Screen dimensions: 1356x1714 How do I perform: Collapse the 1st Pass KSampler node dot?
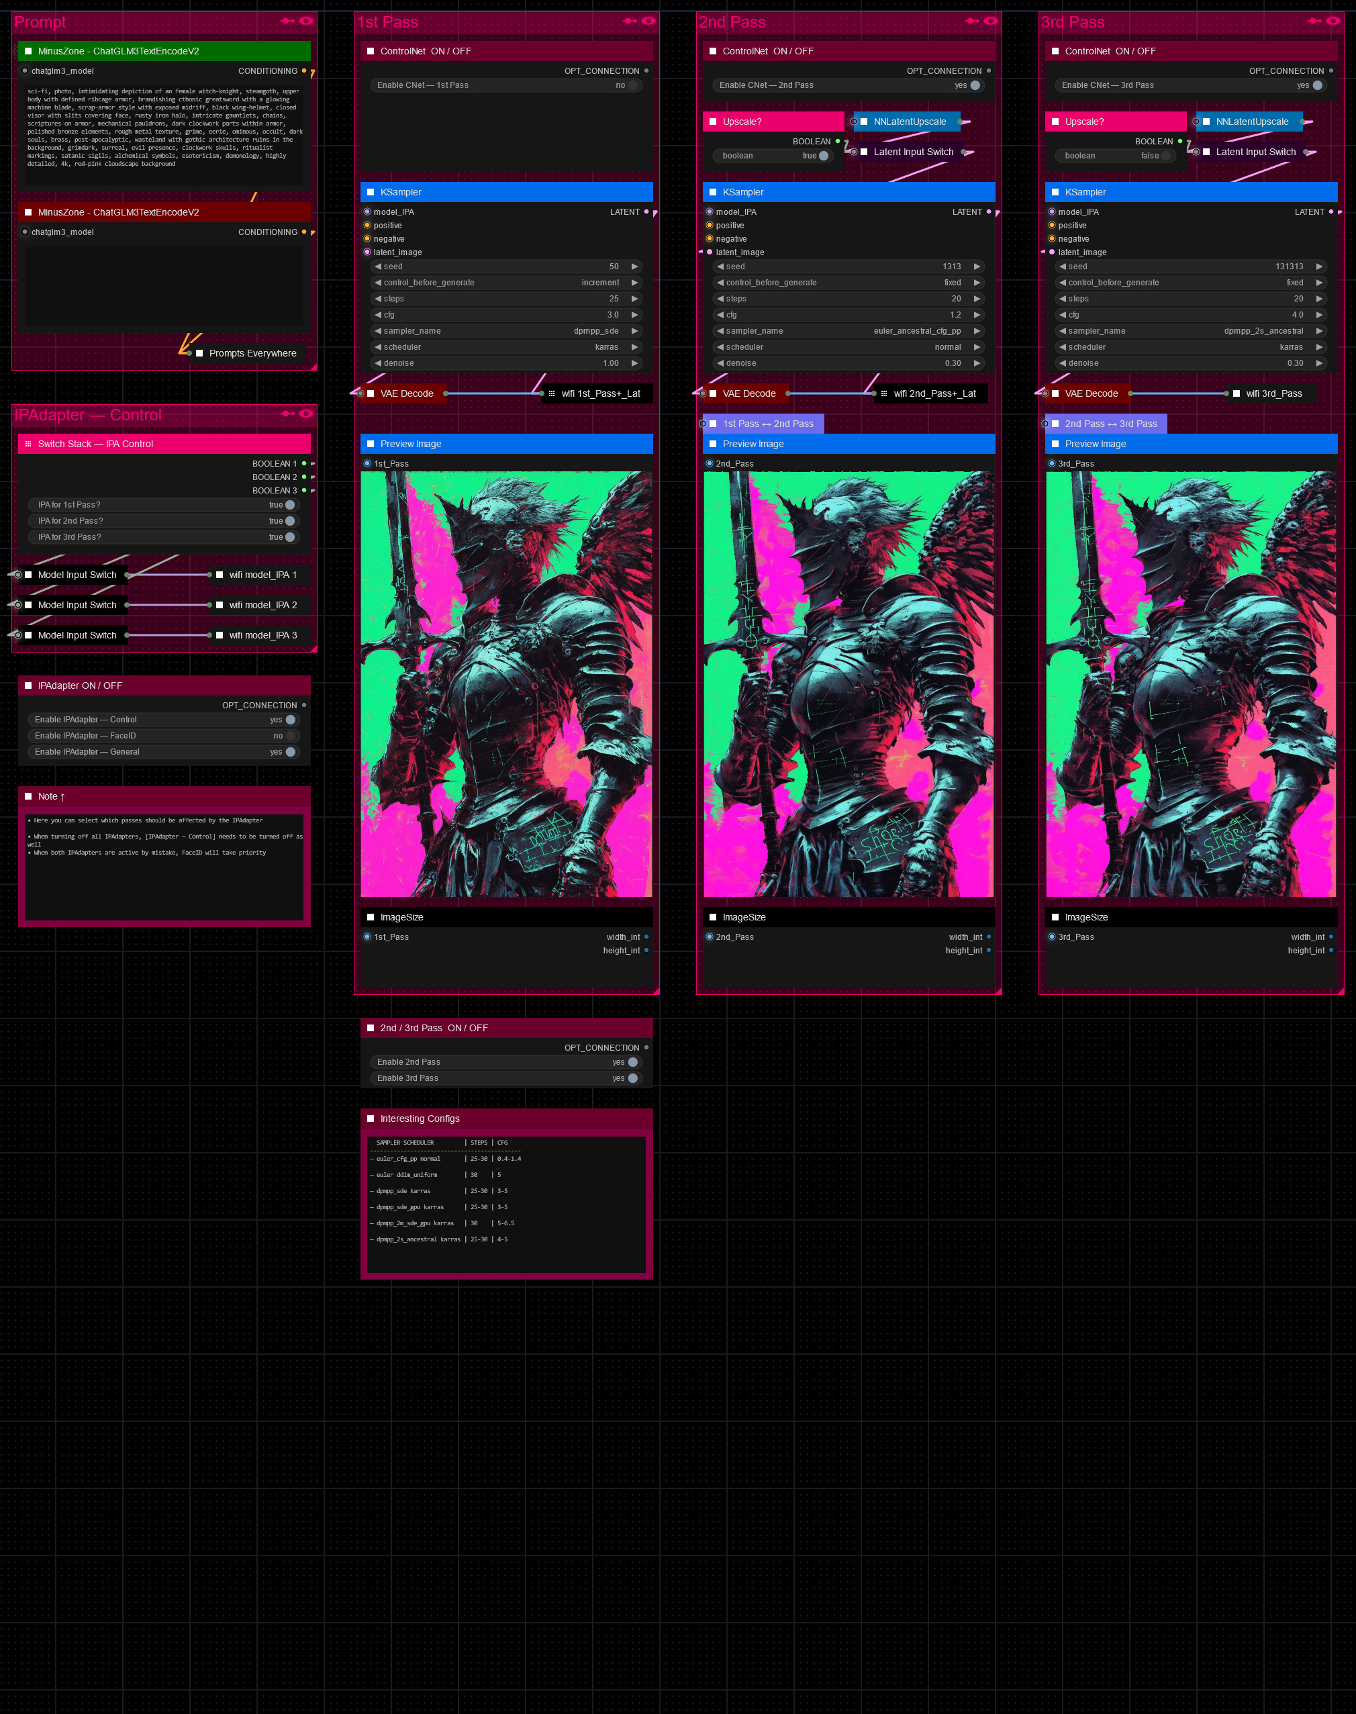[370, 192]
